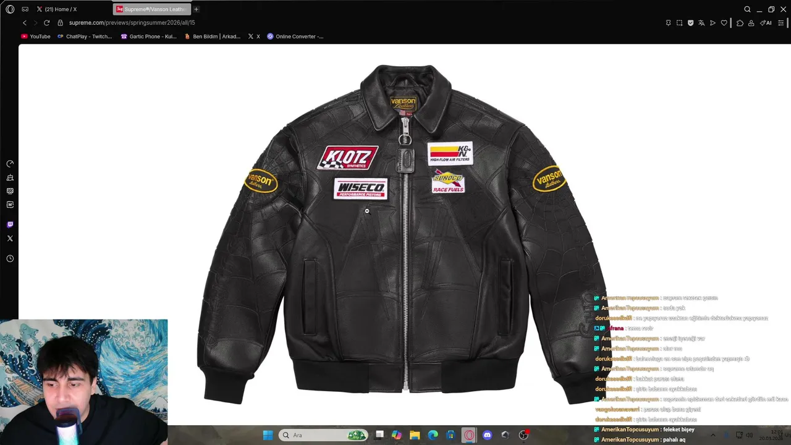Open Copilot from the taskbar
The image size is (791, 445).
tap(397, 435)
